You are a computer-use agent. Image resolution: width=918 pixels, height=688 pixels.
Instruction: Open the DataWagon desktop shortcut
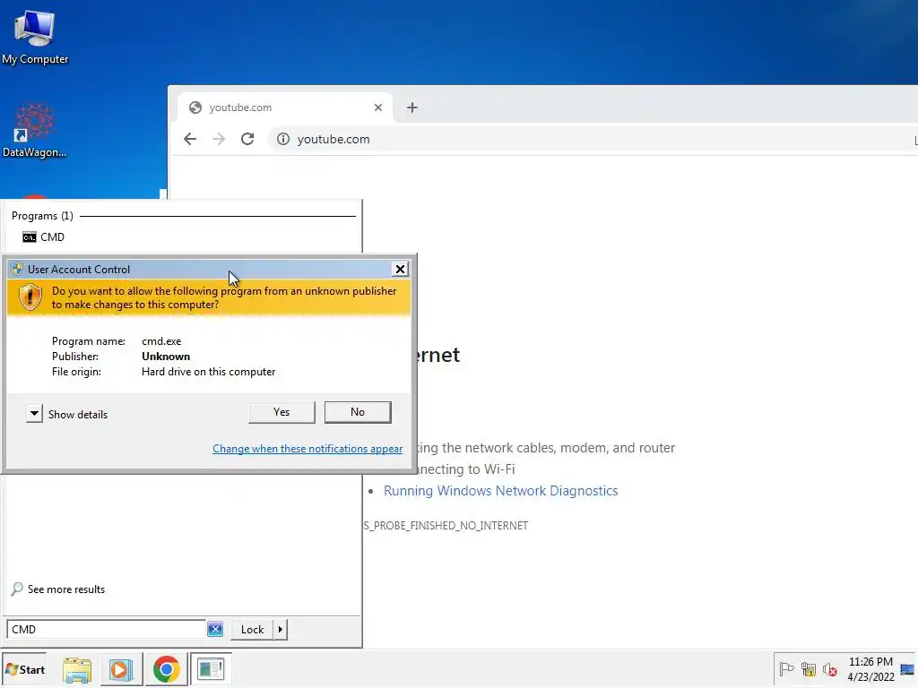(35, 131)
